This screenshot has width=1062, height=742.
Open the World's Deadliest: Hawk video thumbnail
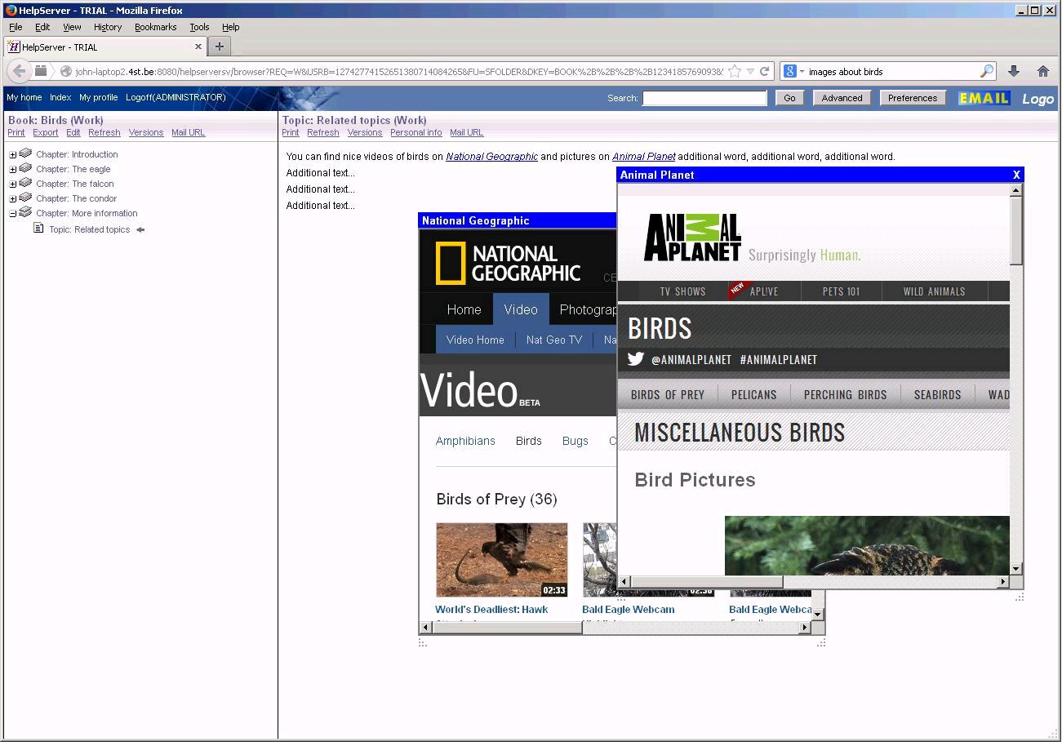click(x=501, y=559)
